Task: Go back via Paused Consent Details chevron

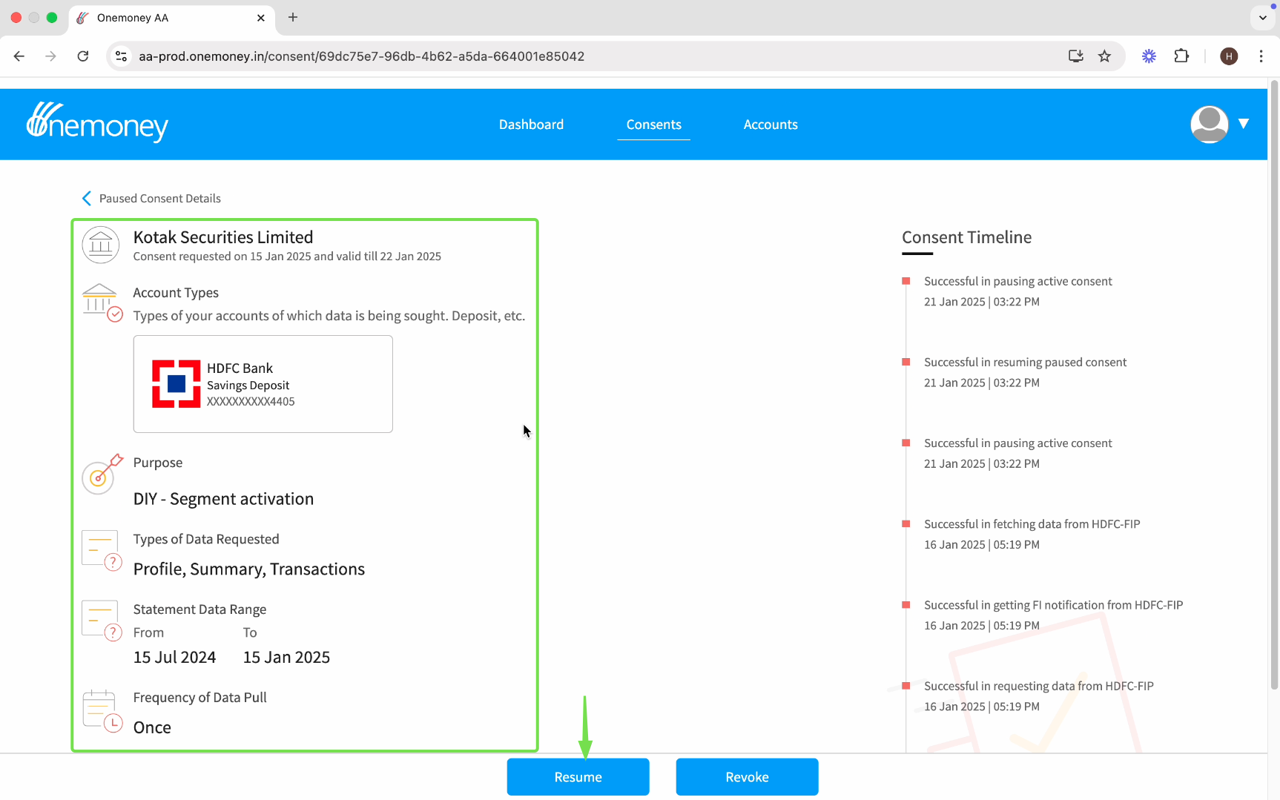Action: pyautogui.click(x=87, y=199)
